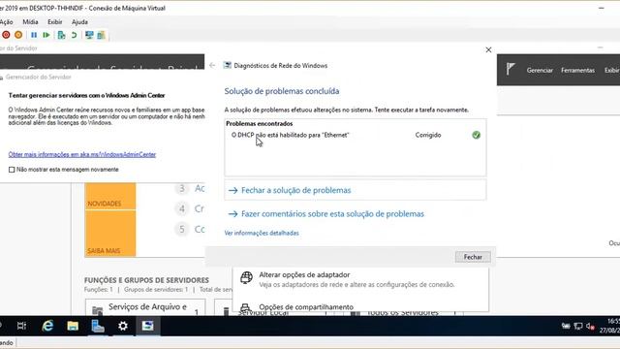Open the "Serviços de Arquivo e" role tile
Viewport: 620px width, 349px height.
point(145,307)
